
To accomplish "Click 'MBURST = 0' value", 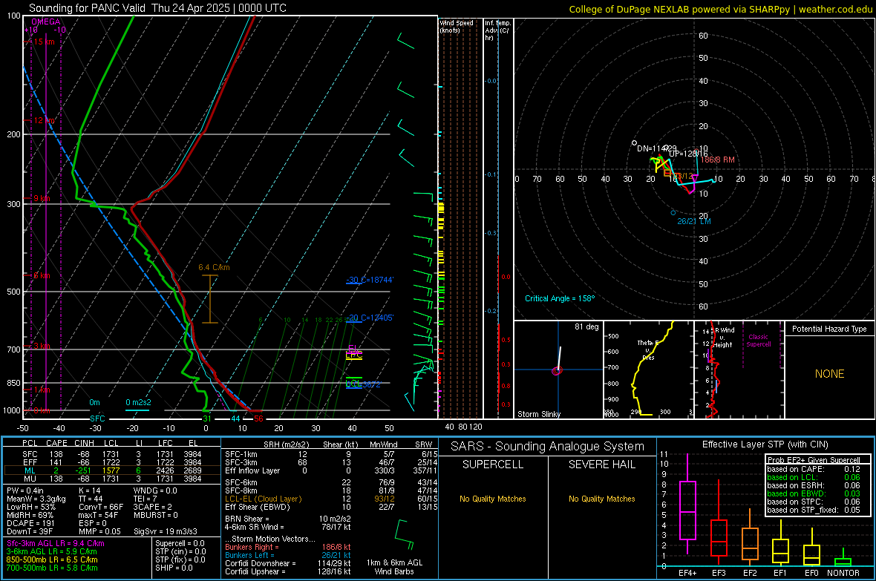I will pyautogui.click(x=156, y=515).
